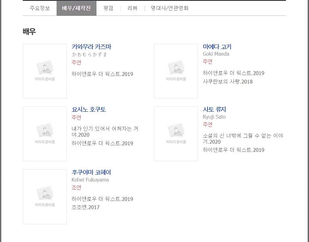Open the 주요정보 tab

(x=40, y=8)
